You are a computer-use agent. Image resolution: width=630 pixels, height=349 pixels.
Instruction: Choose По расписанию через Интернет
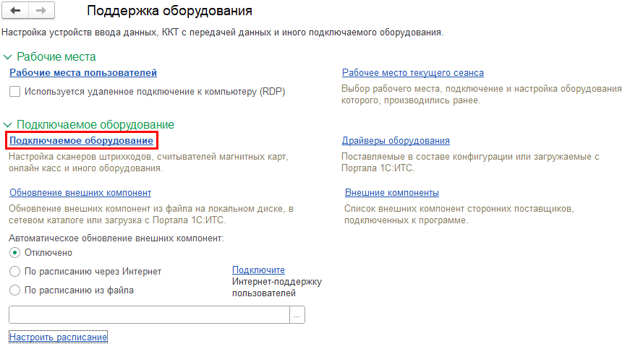click(x=14, y=271)
